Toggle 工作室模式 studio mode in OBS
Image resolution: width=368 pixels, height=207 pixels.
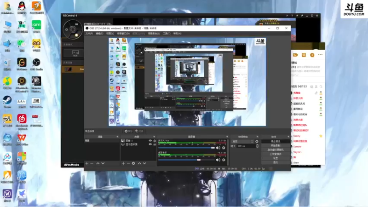point(275,154)
